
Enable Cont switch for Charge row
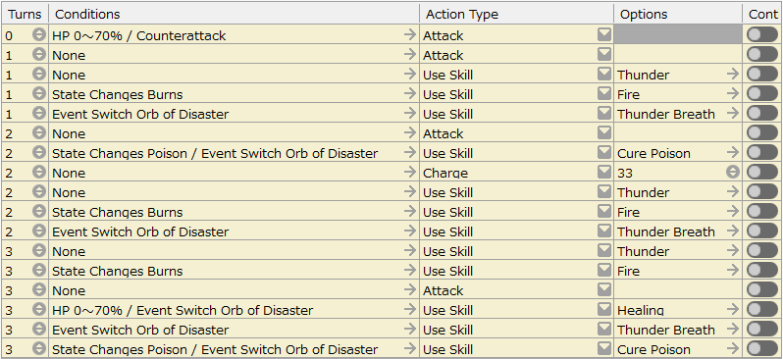coord(762,173)
